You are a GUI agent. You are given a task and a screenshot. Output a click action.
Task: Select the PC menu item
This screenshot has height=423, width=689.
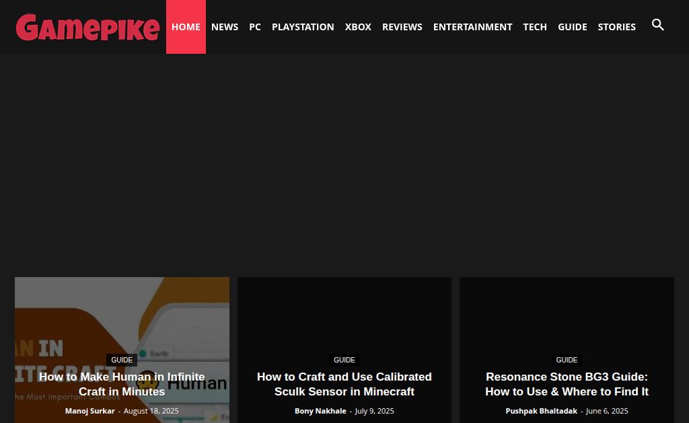255,27
